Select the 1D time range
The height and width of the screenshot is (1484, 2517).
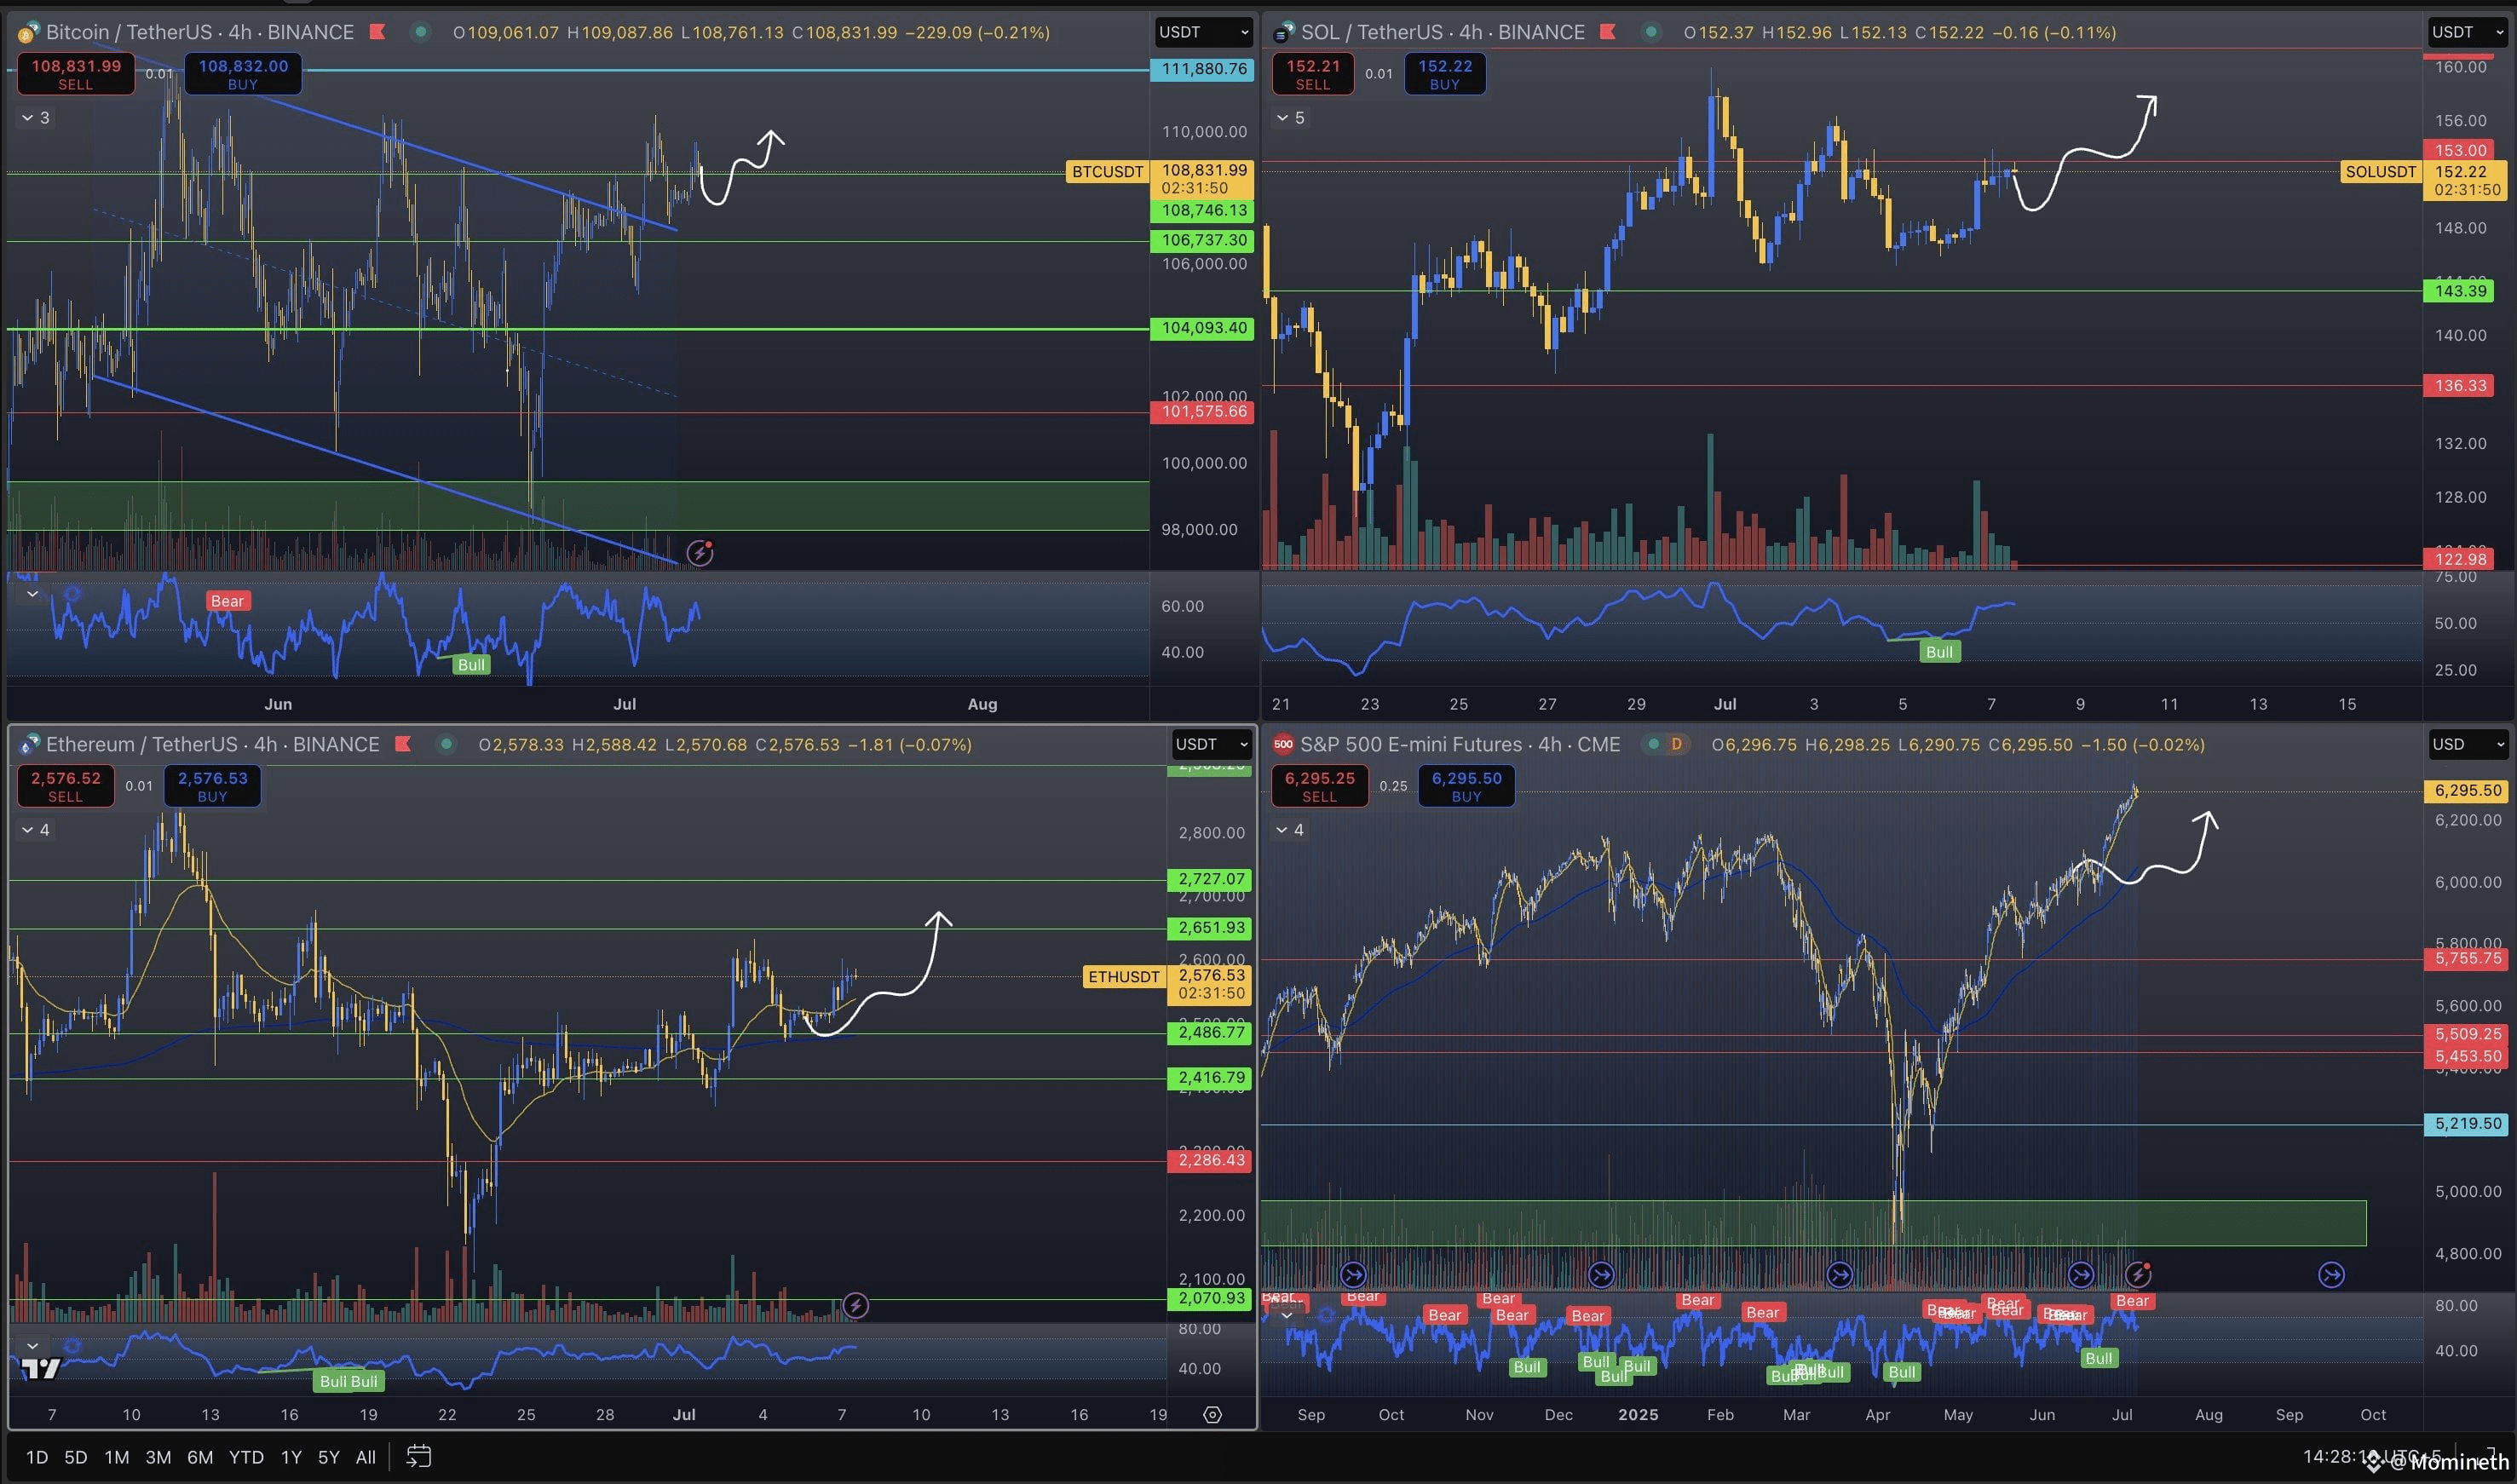(37, 1457)
